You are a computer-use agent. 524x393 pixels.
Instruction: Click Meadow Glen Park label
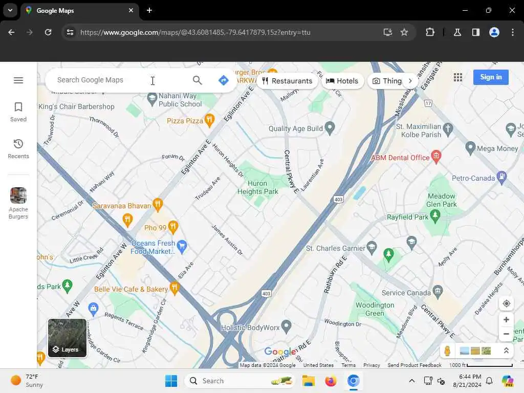[442, 200]
